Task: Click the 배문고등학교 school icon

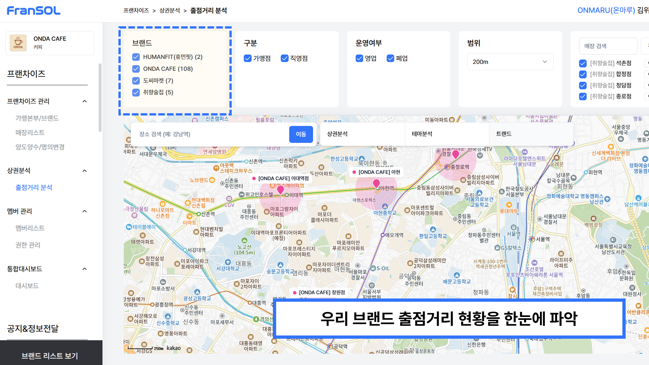Action: click(457, 275)
